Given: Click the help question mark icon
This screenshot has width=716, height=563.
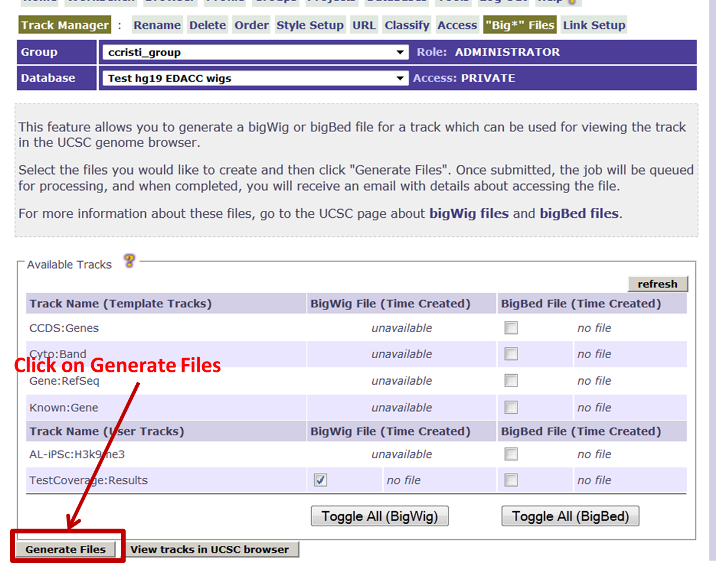Looking at the screenshot, I should tap(129, 261).
